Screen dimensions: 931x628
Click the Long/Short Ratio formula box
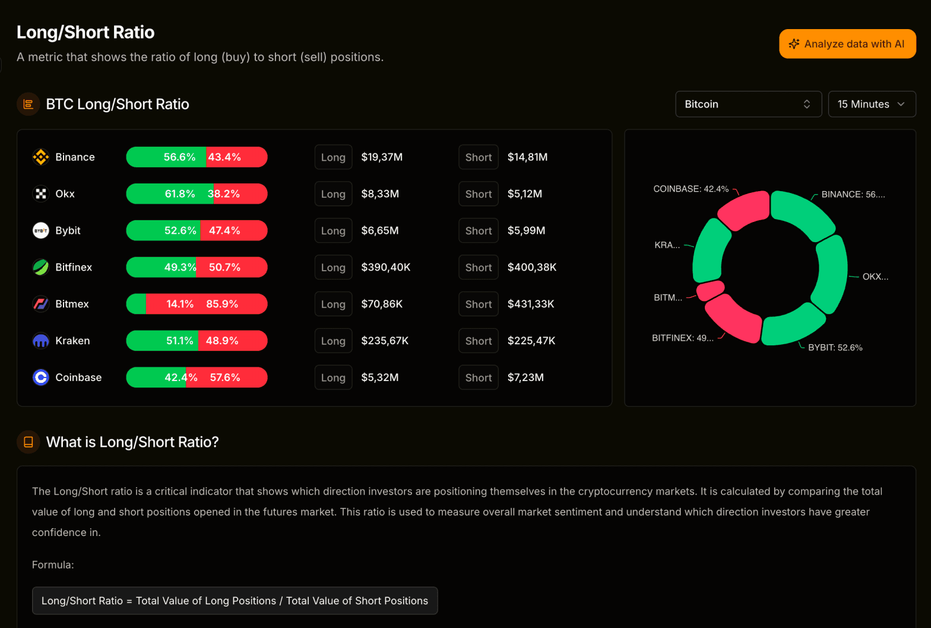pyautogui.click(x=235, y=601)
